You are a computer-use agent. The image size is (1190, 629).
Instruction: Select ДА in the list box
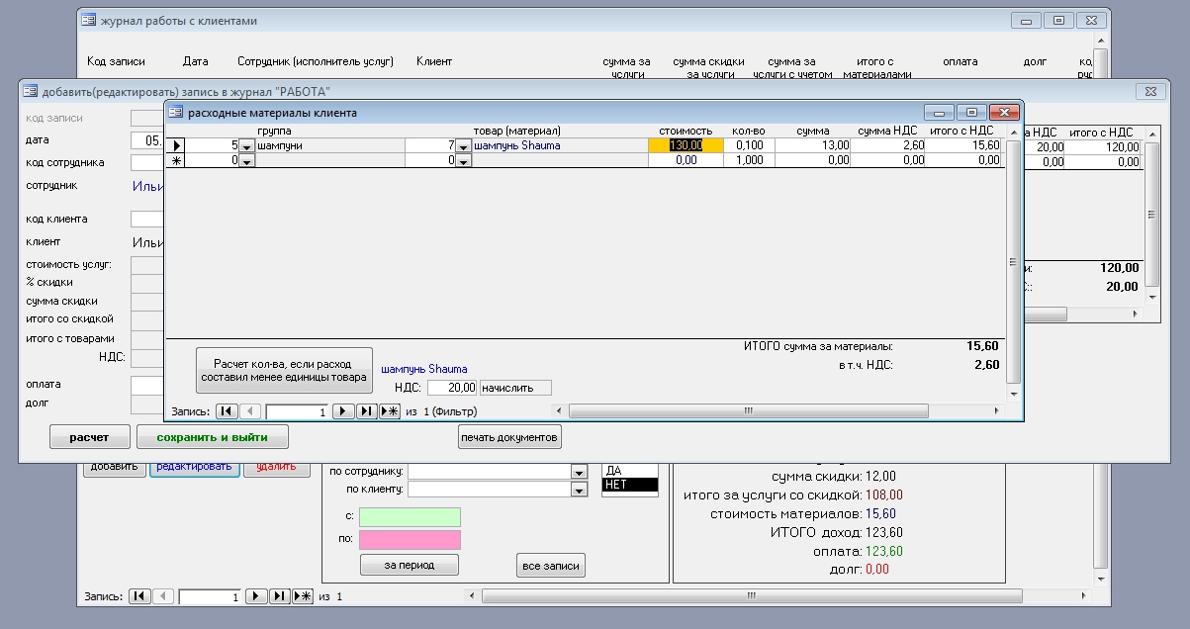tap(629, 471)
